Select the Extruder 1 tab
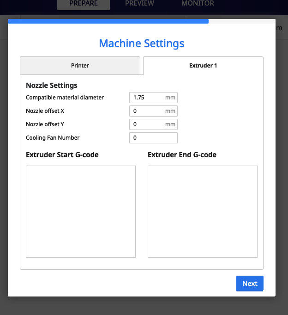The width and height of the screenshot is (288, 315). (203, 66)
